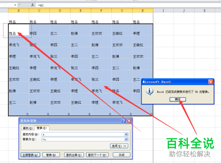
Task: Click 确定 in the Microsoft Excel message
Action: (178, 99)
